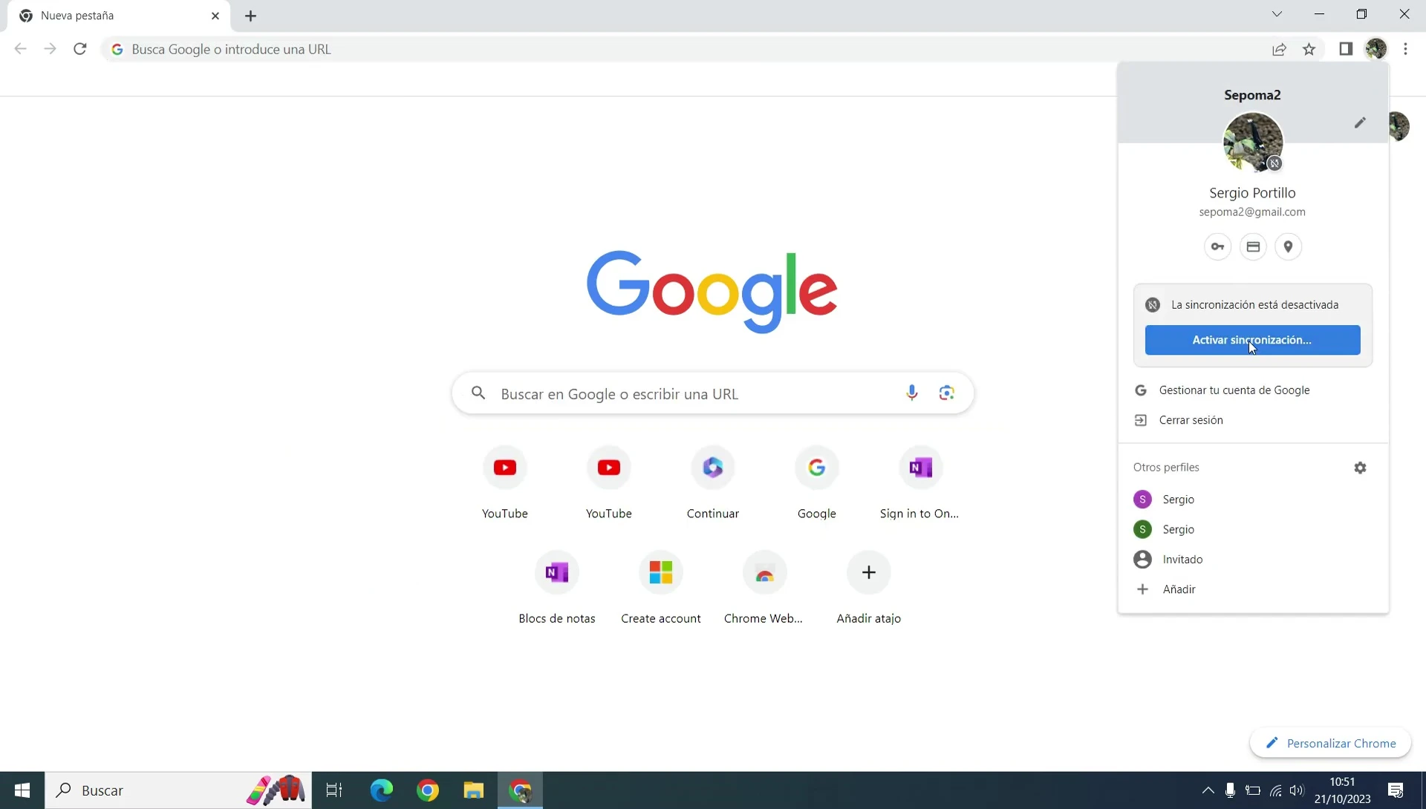Switch to the purple Sergio profile
Viewport: 1426px width, 809px height.
(1253, 500)
